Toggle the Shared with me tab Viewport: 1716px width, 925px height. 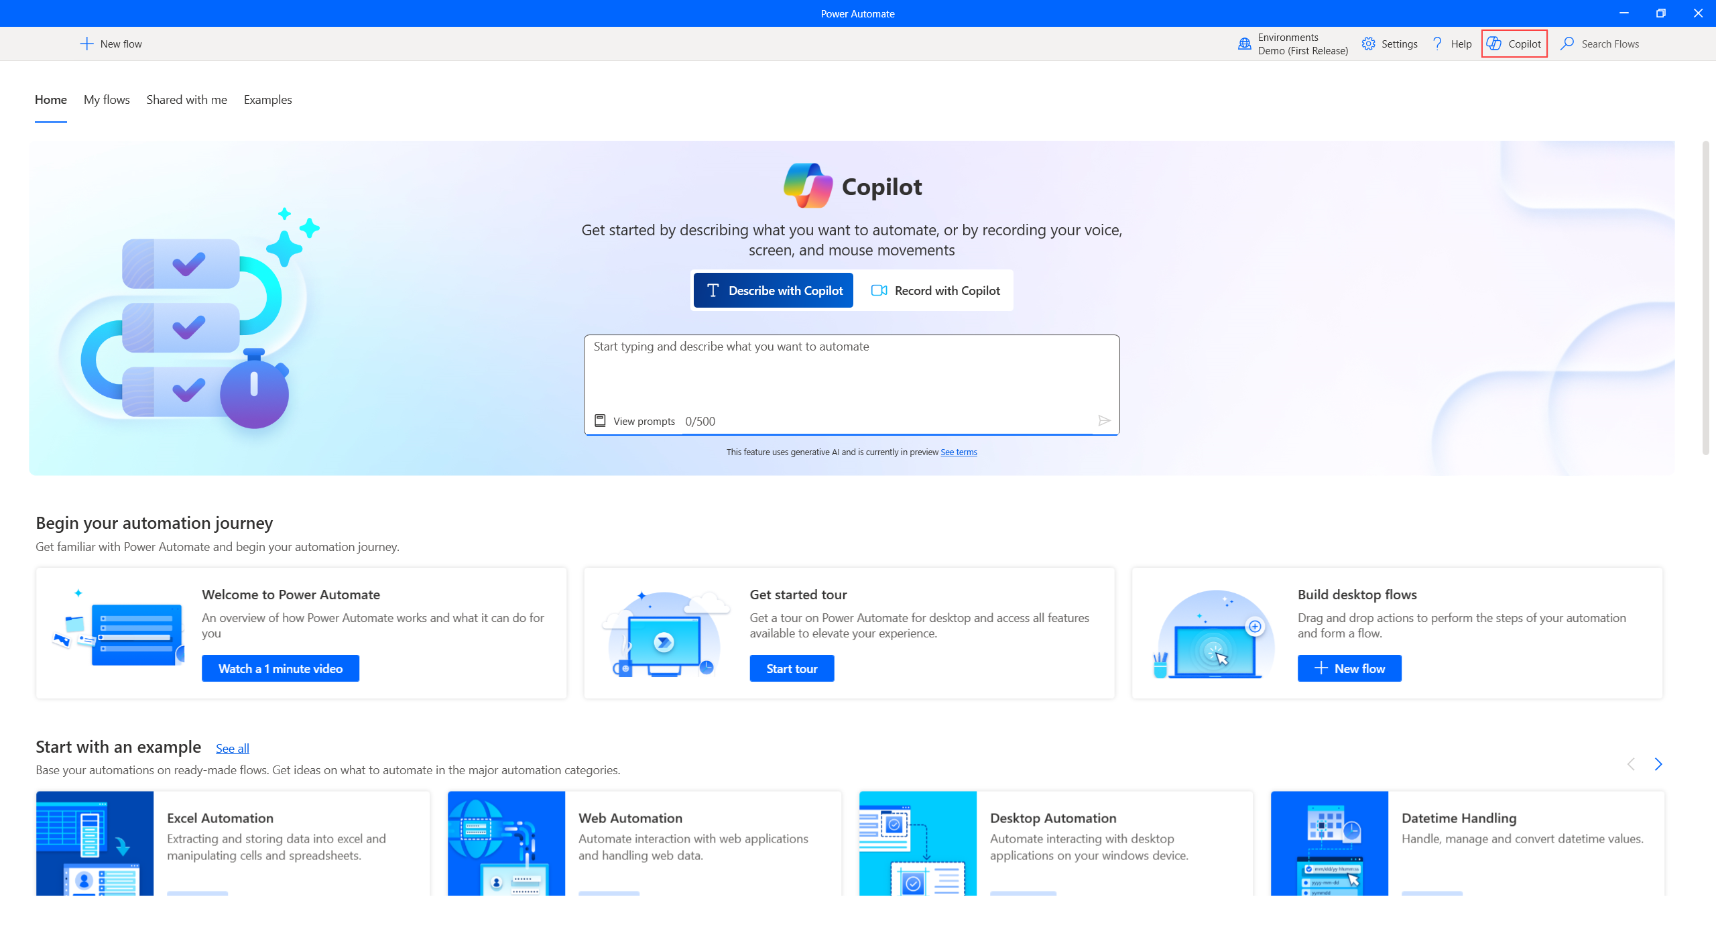[x=186, y=99]
